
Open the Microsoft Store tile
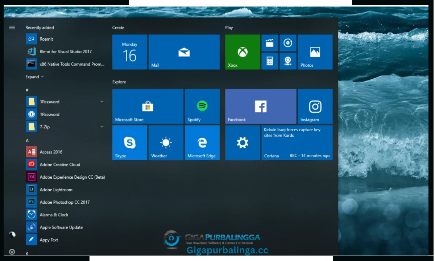[148, 106]
